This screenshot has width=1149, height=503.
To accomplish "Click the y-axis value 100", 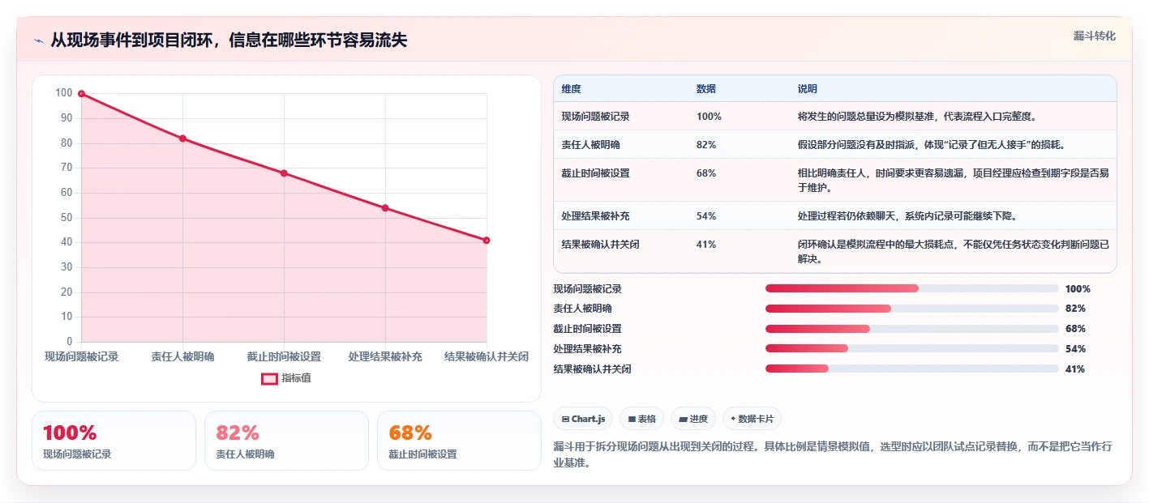I will click(64, 93).
